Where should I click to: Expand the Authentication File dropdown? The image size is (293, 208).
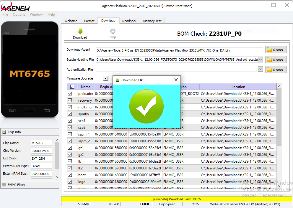[260, 70]
